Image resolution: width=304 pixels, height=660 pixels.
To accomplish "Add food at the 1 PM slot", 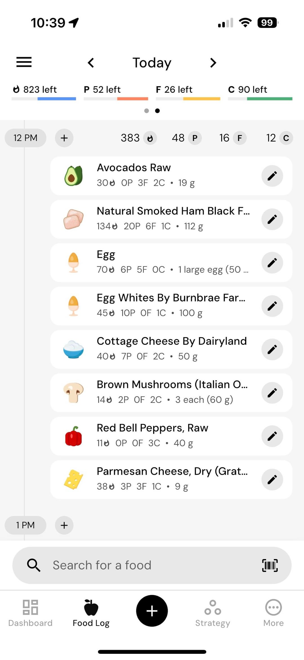I will 64,525.
